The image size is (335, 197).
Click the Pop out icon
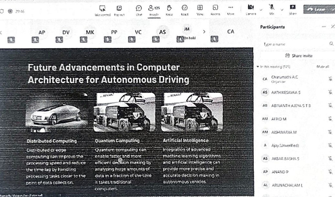click(119, 8)
